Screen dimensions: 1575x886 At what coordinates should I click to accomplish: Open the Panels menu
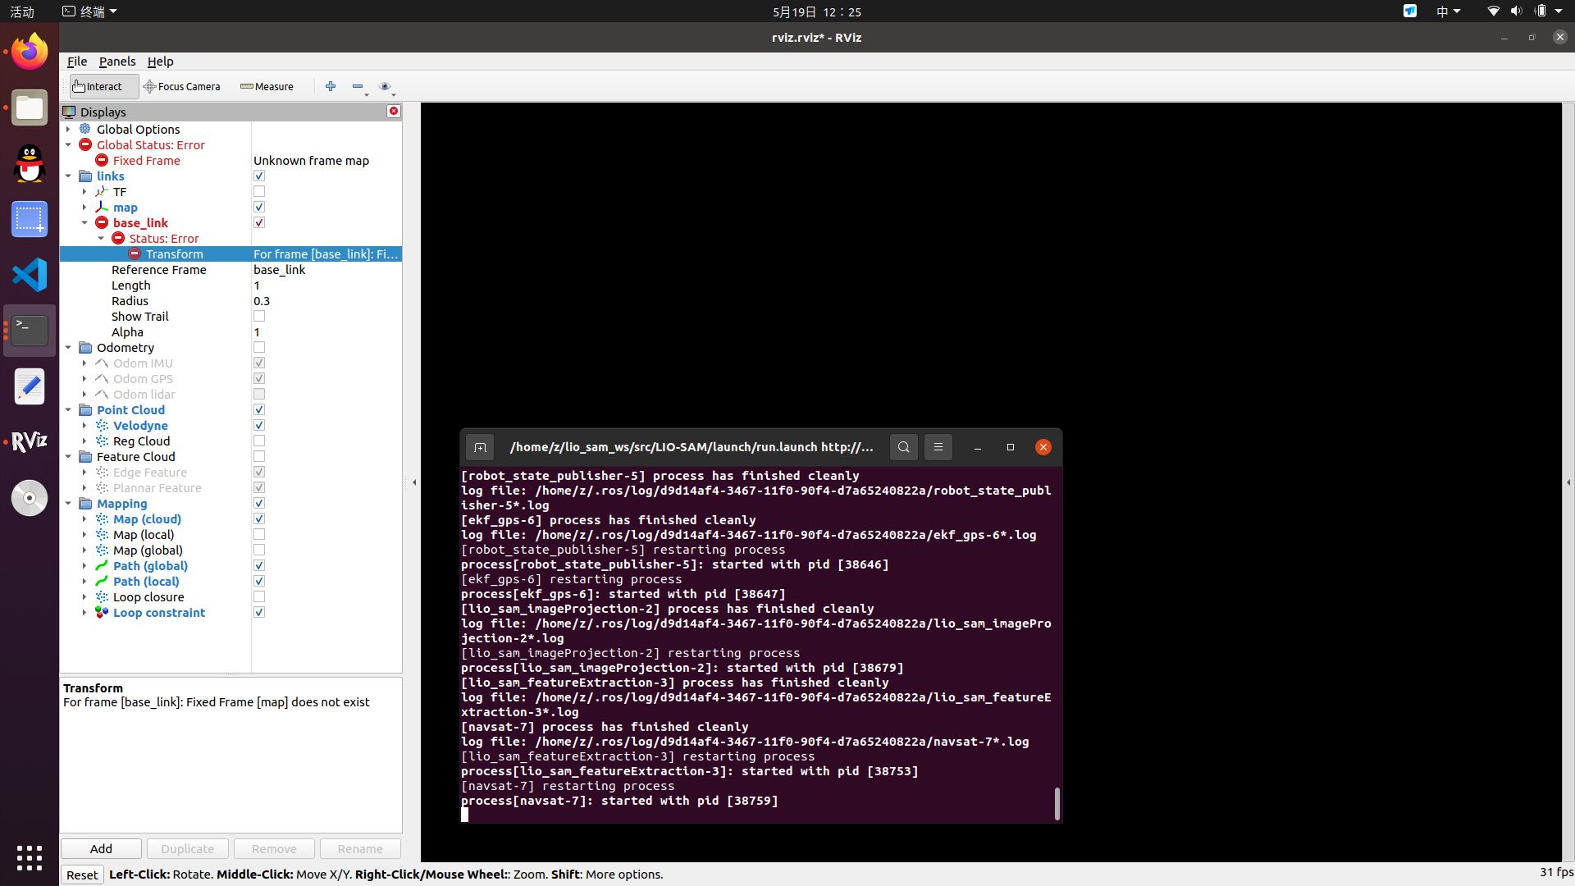coord(117,62)
